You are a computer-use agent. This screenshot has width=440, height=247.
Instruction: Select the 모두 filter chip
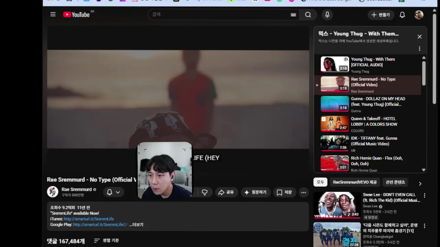(320, 182)
